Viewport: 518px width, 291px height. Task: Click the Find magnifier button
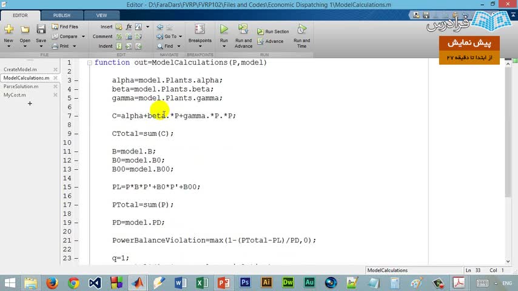point(165,46)
